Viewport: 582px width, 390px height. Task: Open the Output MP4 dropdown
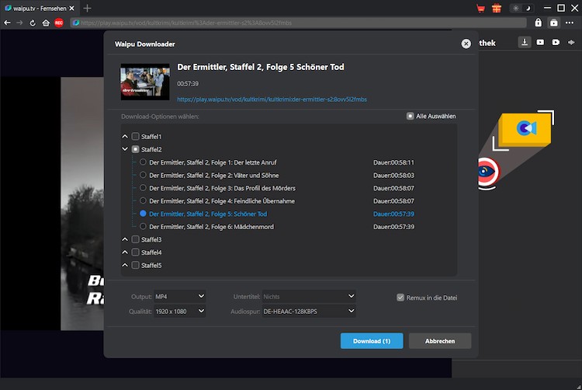click(x=180, y=297)
